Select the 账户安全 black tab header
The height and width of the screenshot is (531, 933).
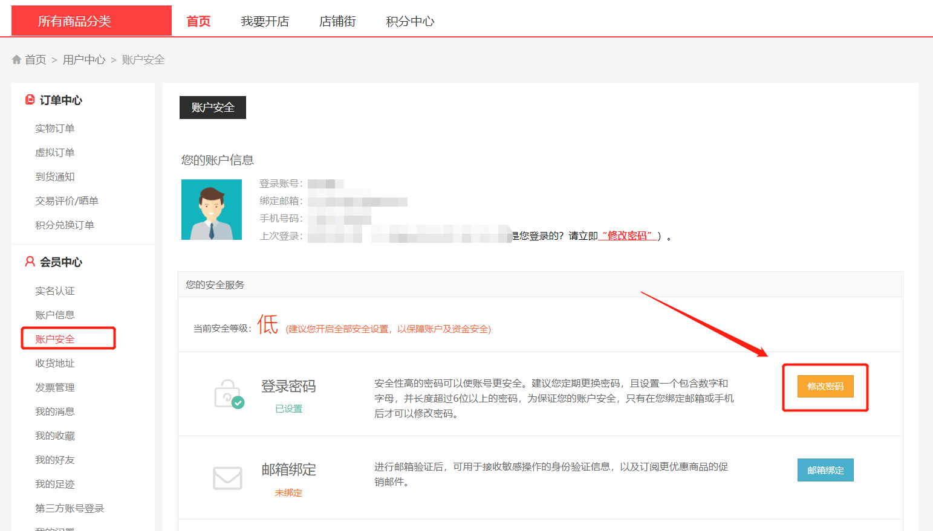tap(213, 108)
